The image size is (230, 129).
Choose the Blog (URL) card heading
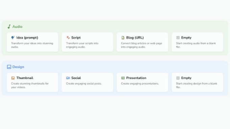(x=135, y=37)
